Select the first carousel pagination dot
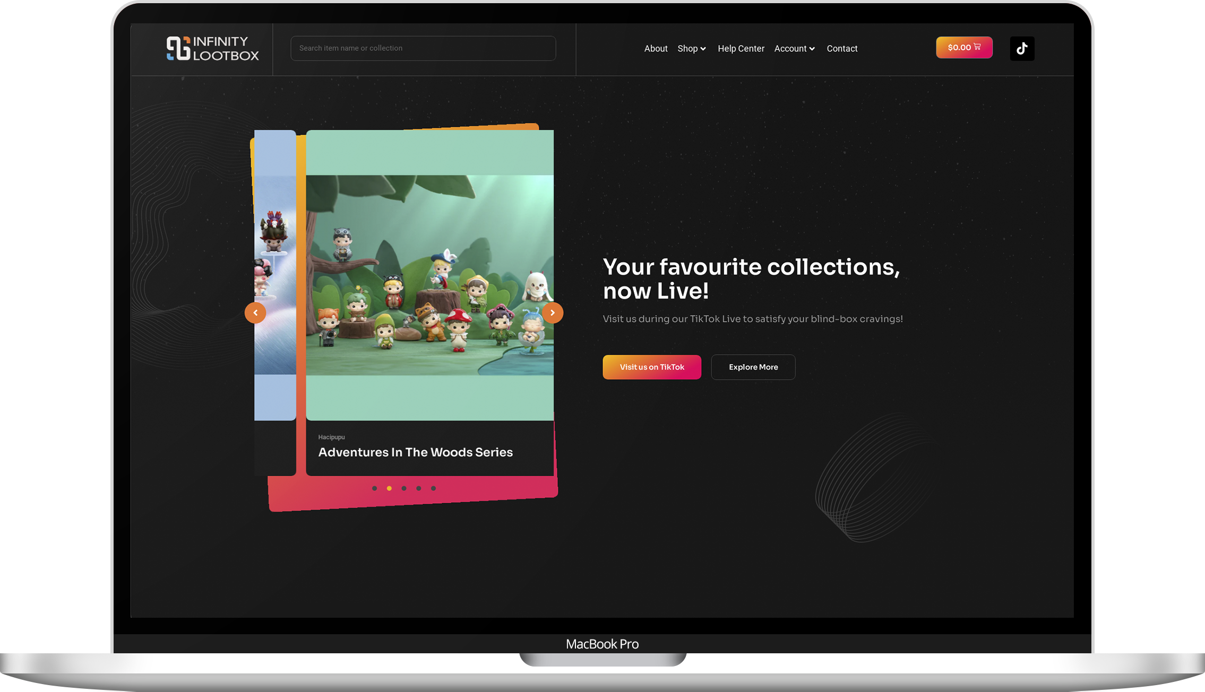The height and width of the screenshot is (692, 1205). [375, 488]
